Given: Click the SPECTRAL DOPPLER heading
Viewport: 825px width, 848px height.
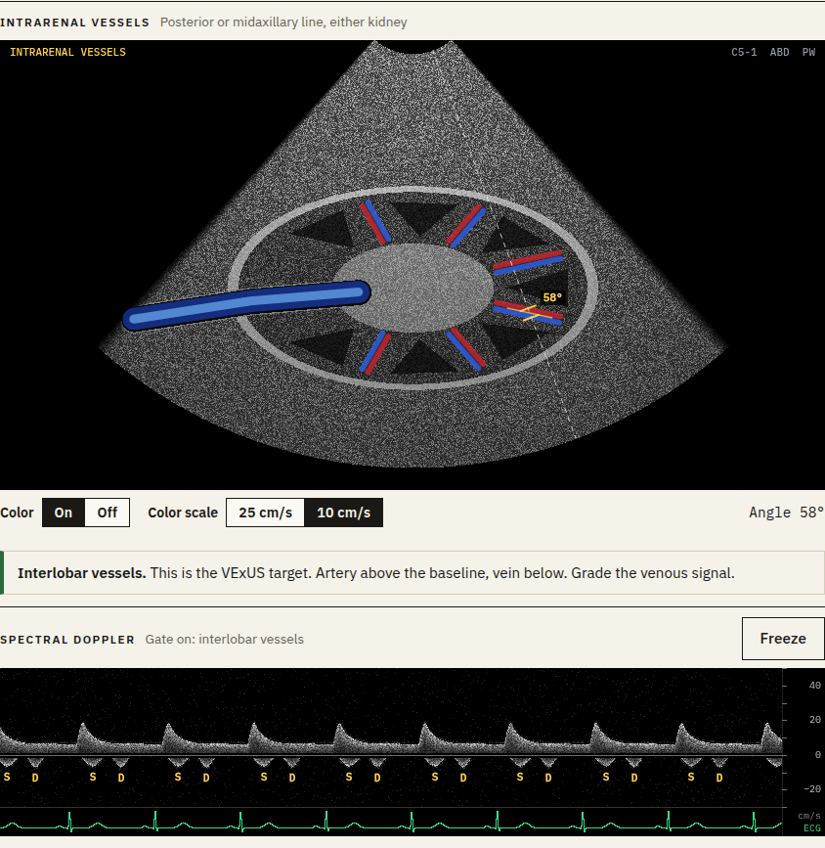Looking at the screenshot, I should [x=67, y=640].
